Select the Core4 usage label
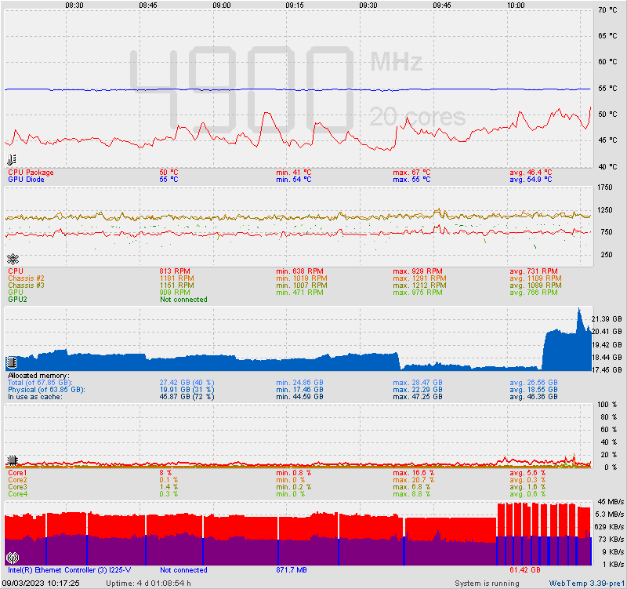This screenshot has height=589, width=627. (17, 494)
